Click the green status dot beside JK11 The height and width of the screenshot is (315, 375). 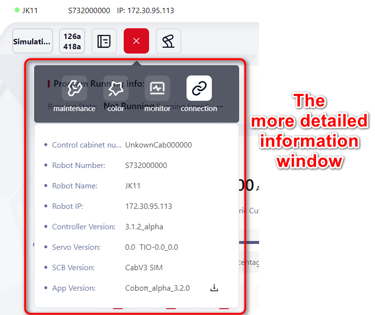coord(17,10)
